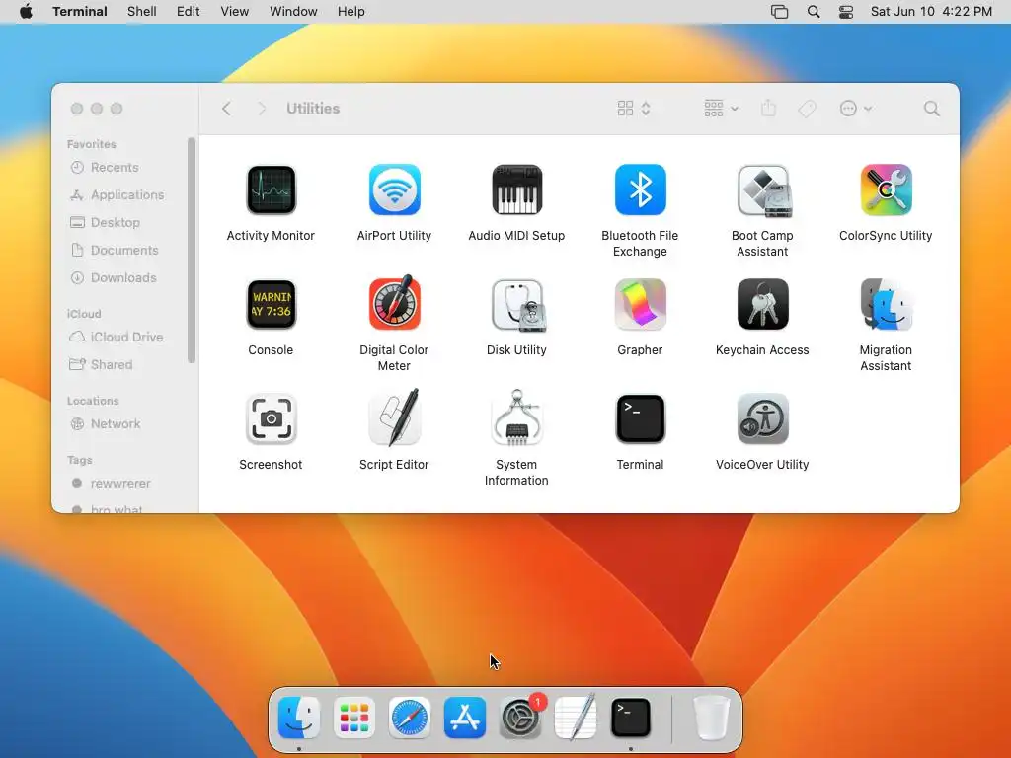Open the View menu
Image resolution: width=1011 pixels, height=758 pixels.
(235, 12)
